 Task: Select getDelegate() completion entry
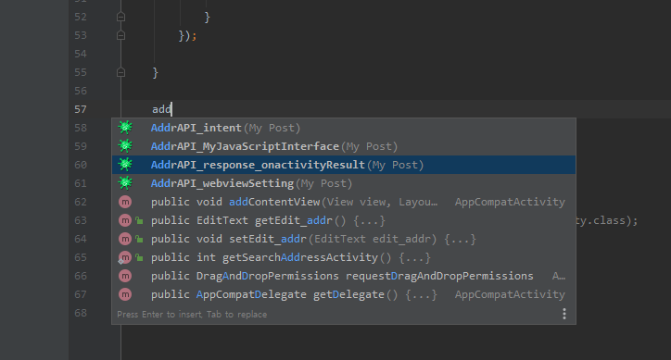(344, 294)
